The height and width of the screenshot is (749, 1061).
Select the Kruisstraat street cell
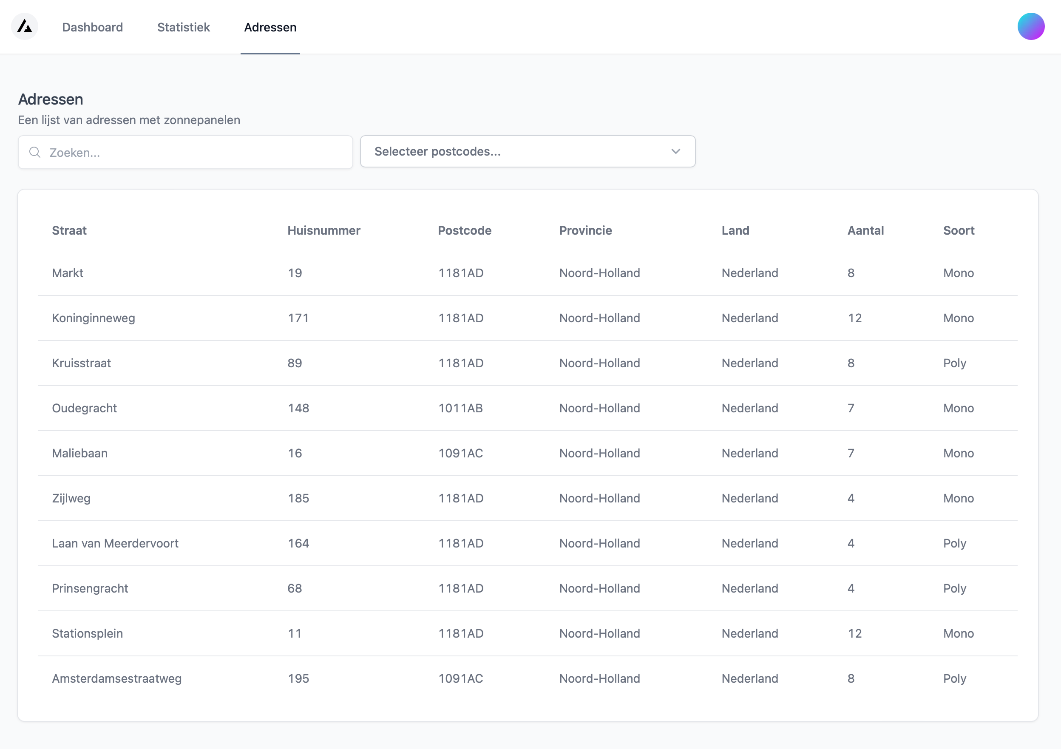pyautogui.click(x=81, y=363)
